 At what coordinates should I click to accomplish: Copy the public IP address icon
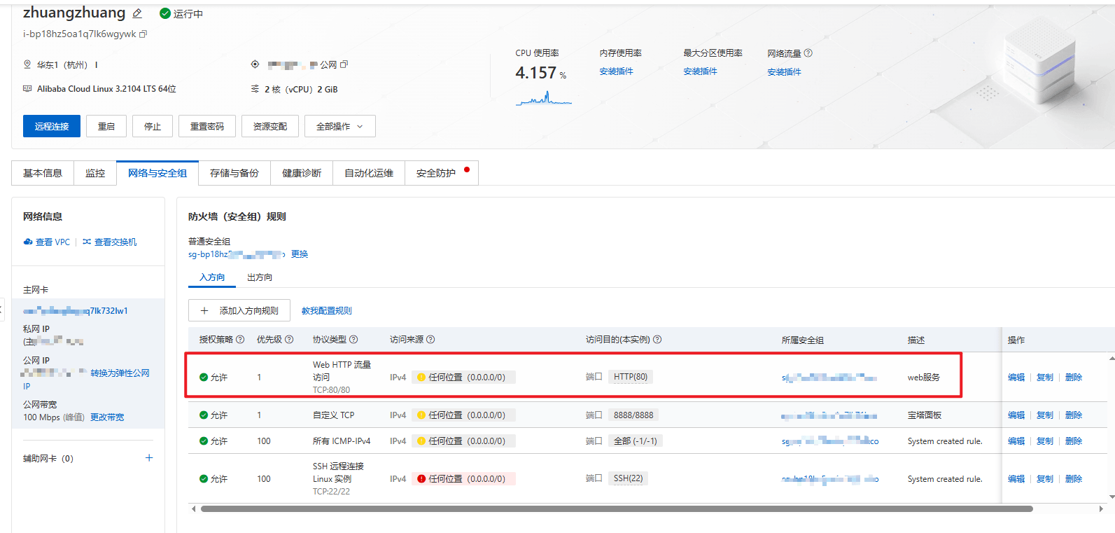coord(344,64)
